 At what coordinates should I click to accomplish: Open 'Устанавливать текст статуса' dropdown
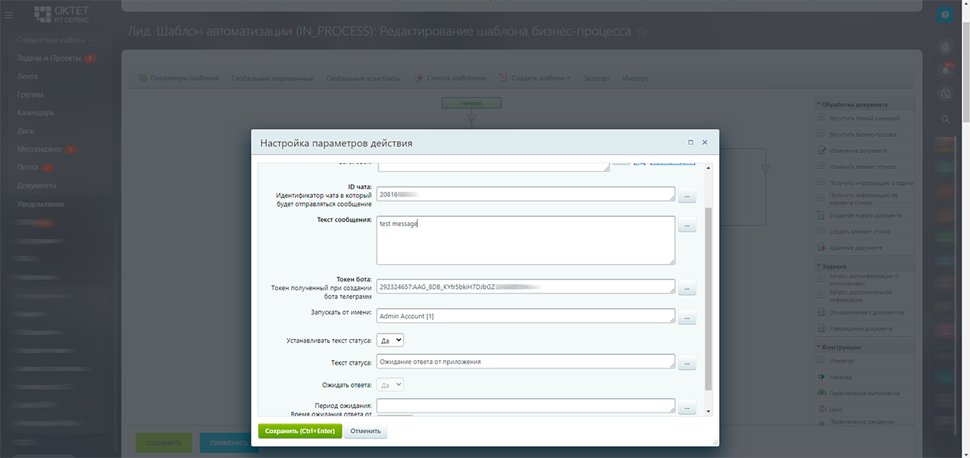tap(390, 340)
